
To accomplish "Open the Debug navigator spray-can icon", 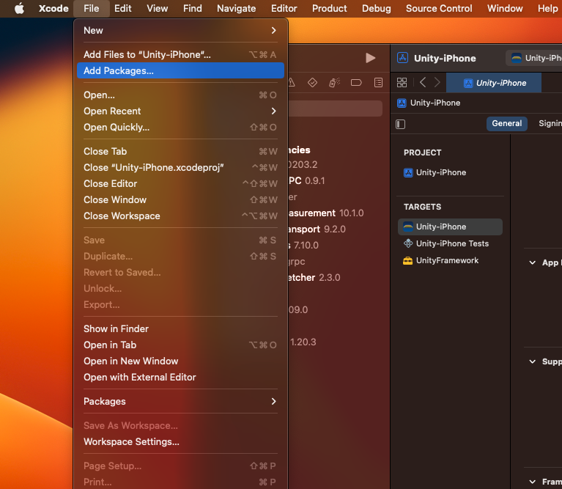I will pos(334,83).
